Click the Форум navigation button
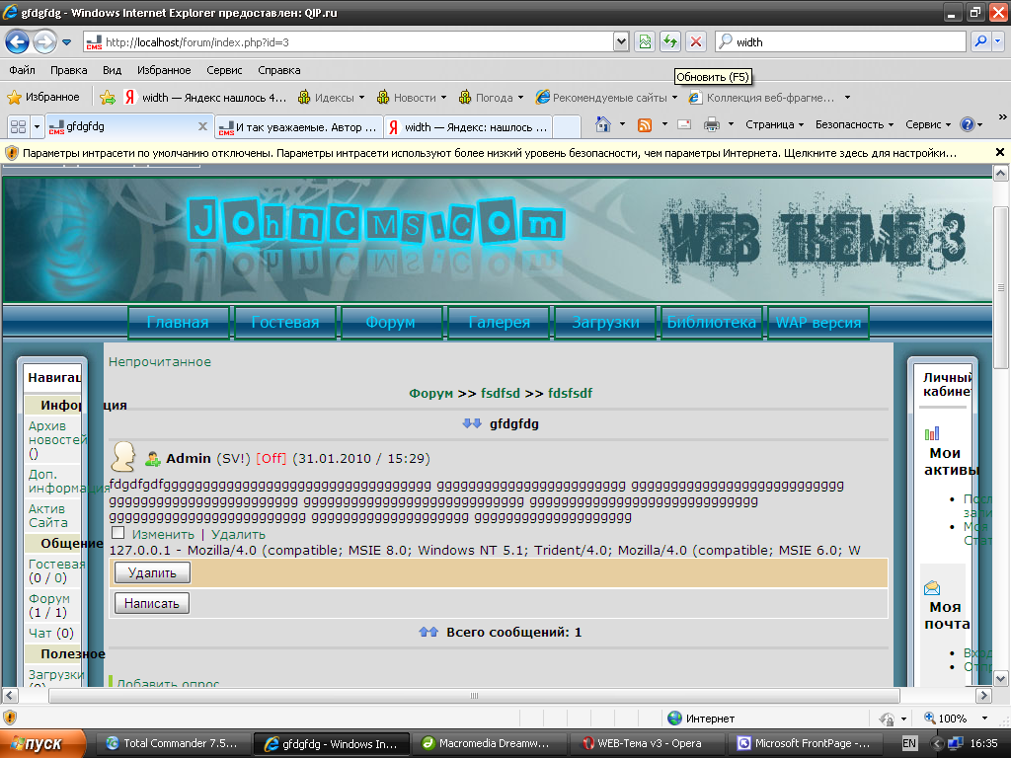The width and height of the screenshot is (1011, 758). coord(391,323)
